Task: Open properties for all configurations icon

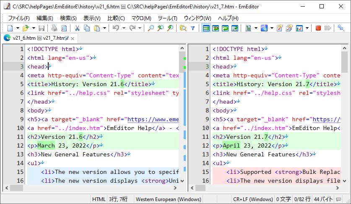Action: pyautogui.click(x=289, y=28)
